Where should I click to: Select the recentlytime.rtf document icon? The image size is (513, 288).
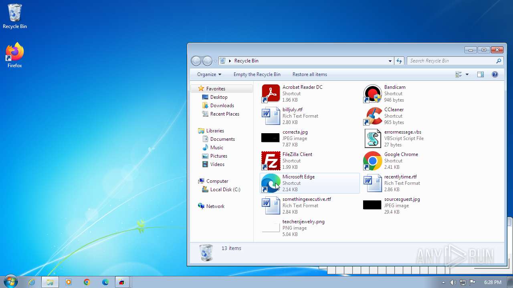click(x=372, y=183)
